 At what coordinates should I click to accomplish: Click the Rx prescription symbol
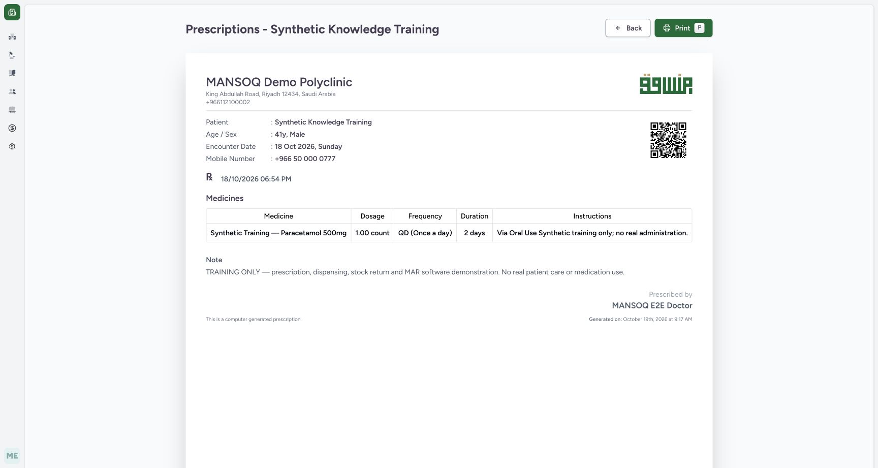tap(209, 177)
